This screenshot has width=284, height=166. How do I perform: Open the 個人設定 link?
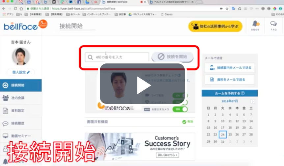(21, 72)
